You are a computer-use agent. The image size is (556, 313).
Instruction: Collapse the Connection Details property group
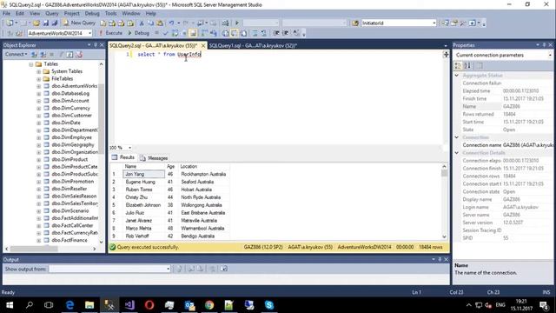tap(457, 153)
